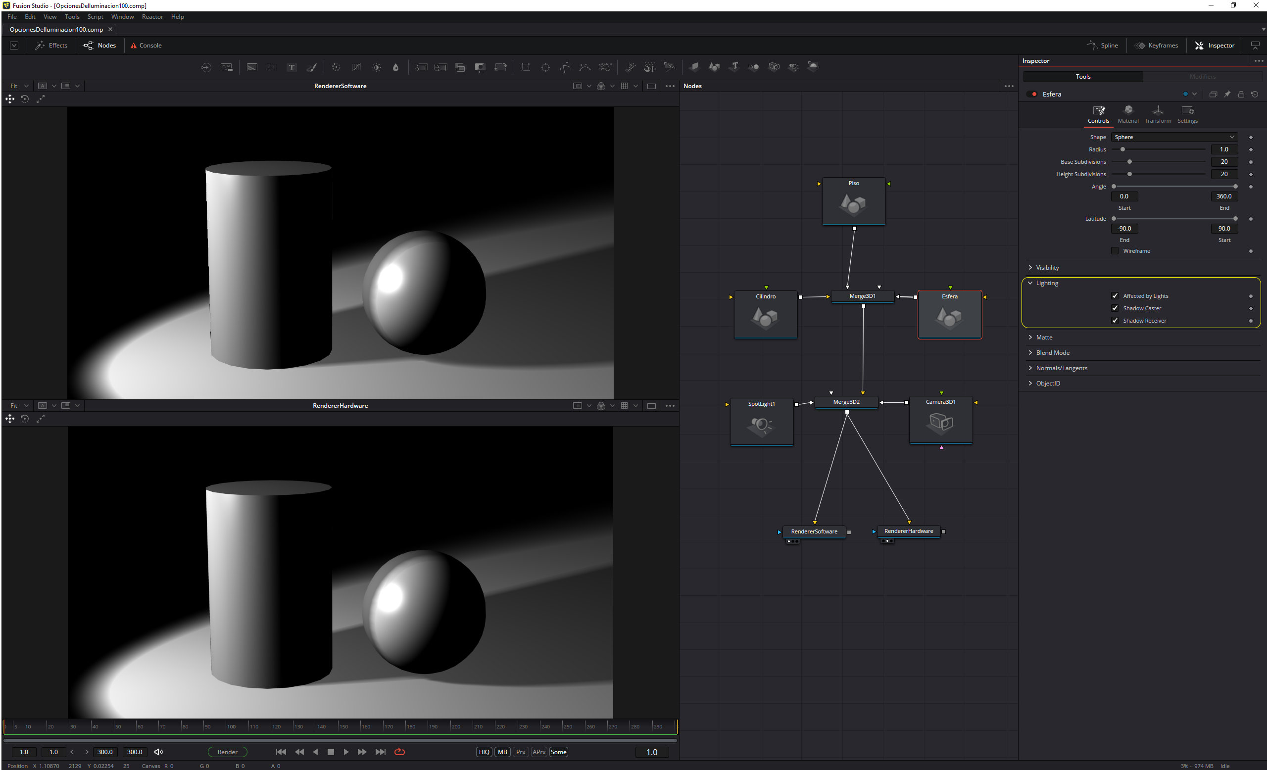Adjust the Radius slider handle
This screenshot has width=1267, height=770.
coord(1122,149)
